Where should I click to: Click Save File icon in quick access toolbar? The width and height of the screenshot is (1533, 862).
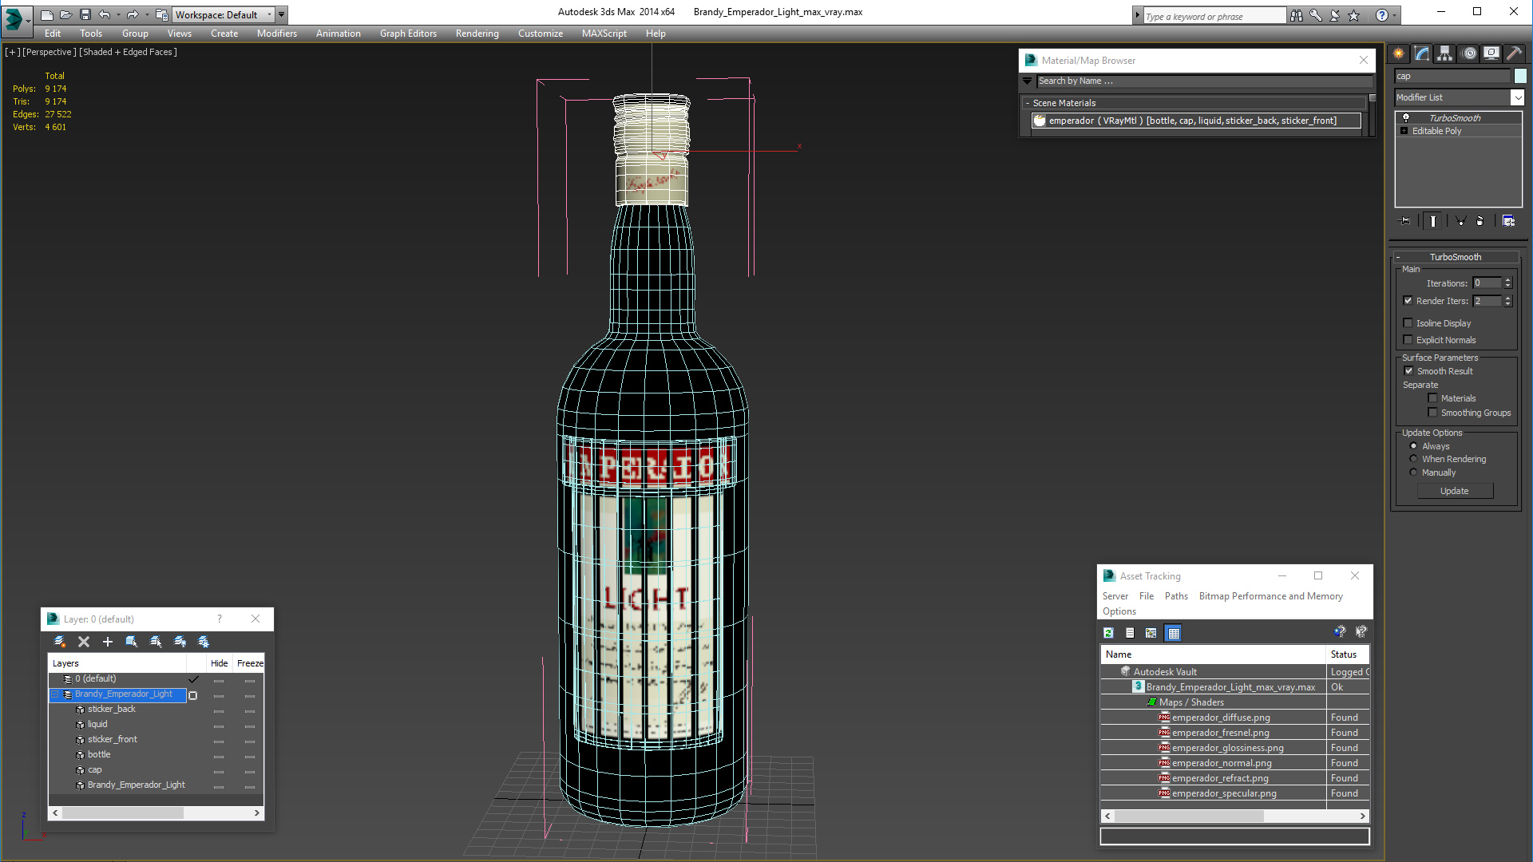(x=85, y=14)
